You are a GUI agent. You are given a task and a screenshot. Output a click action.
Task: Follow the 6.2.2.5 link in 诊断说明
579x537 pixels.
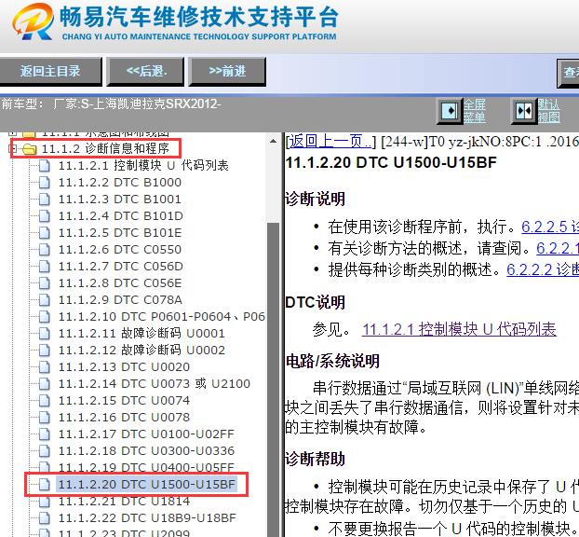[550, 227]
